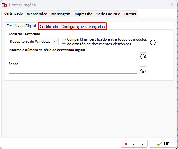Switch to the Webservice tab
The height and width of the screenshot is (149, 178).
pos(37,14)
